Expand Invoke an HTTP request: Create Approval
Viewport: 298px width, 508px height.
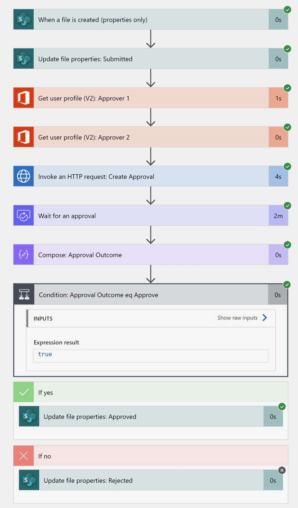(151, 176)
